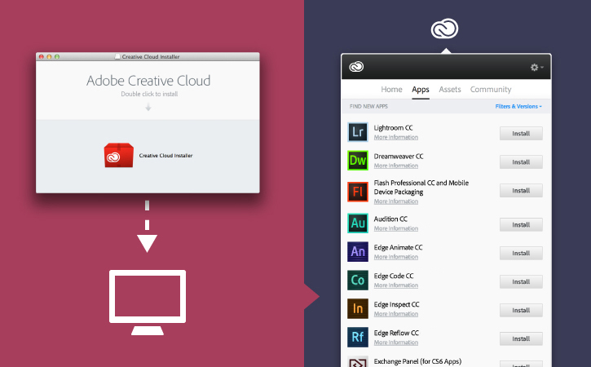The image size is (591, 367).
Task: Click the 'Double click to install' text
Action: pyautogui.click(x=149, y=94)
